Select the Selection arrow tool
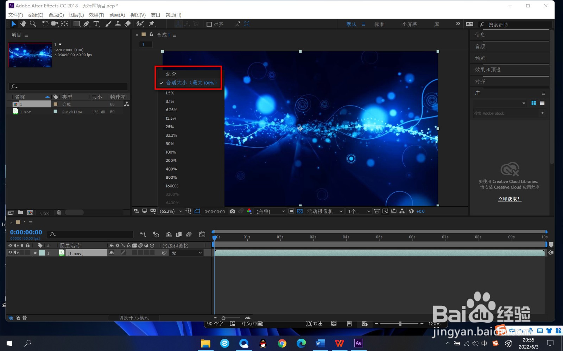 click(13, 24)
